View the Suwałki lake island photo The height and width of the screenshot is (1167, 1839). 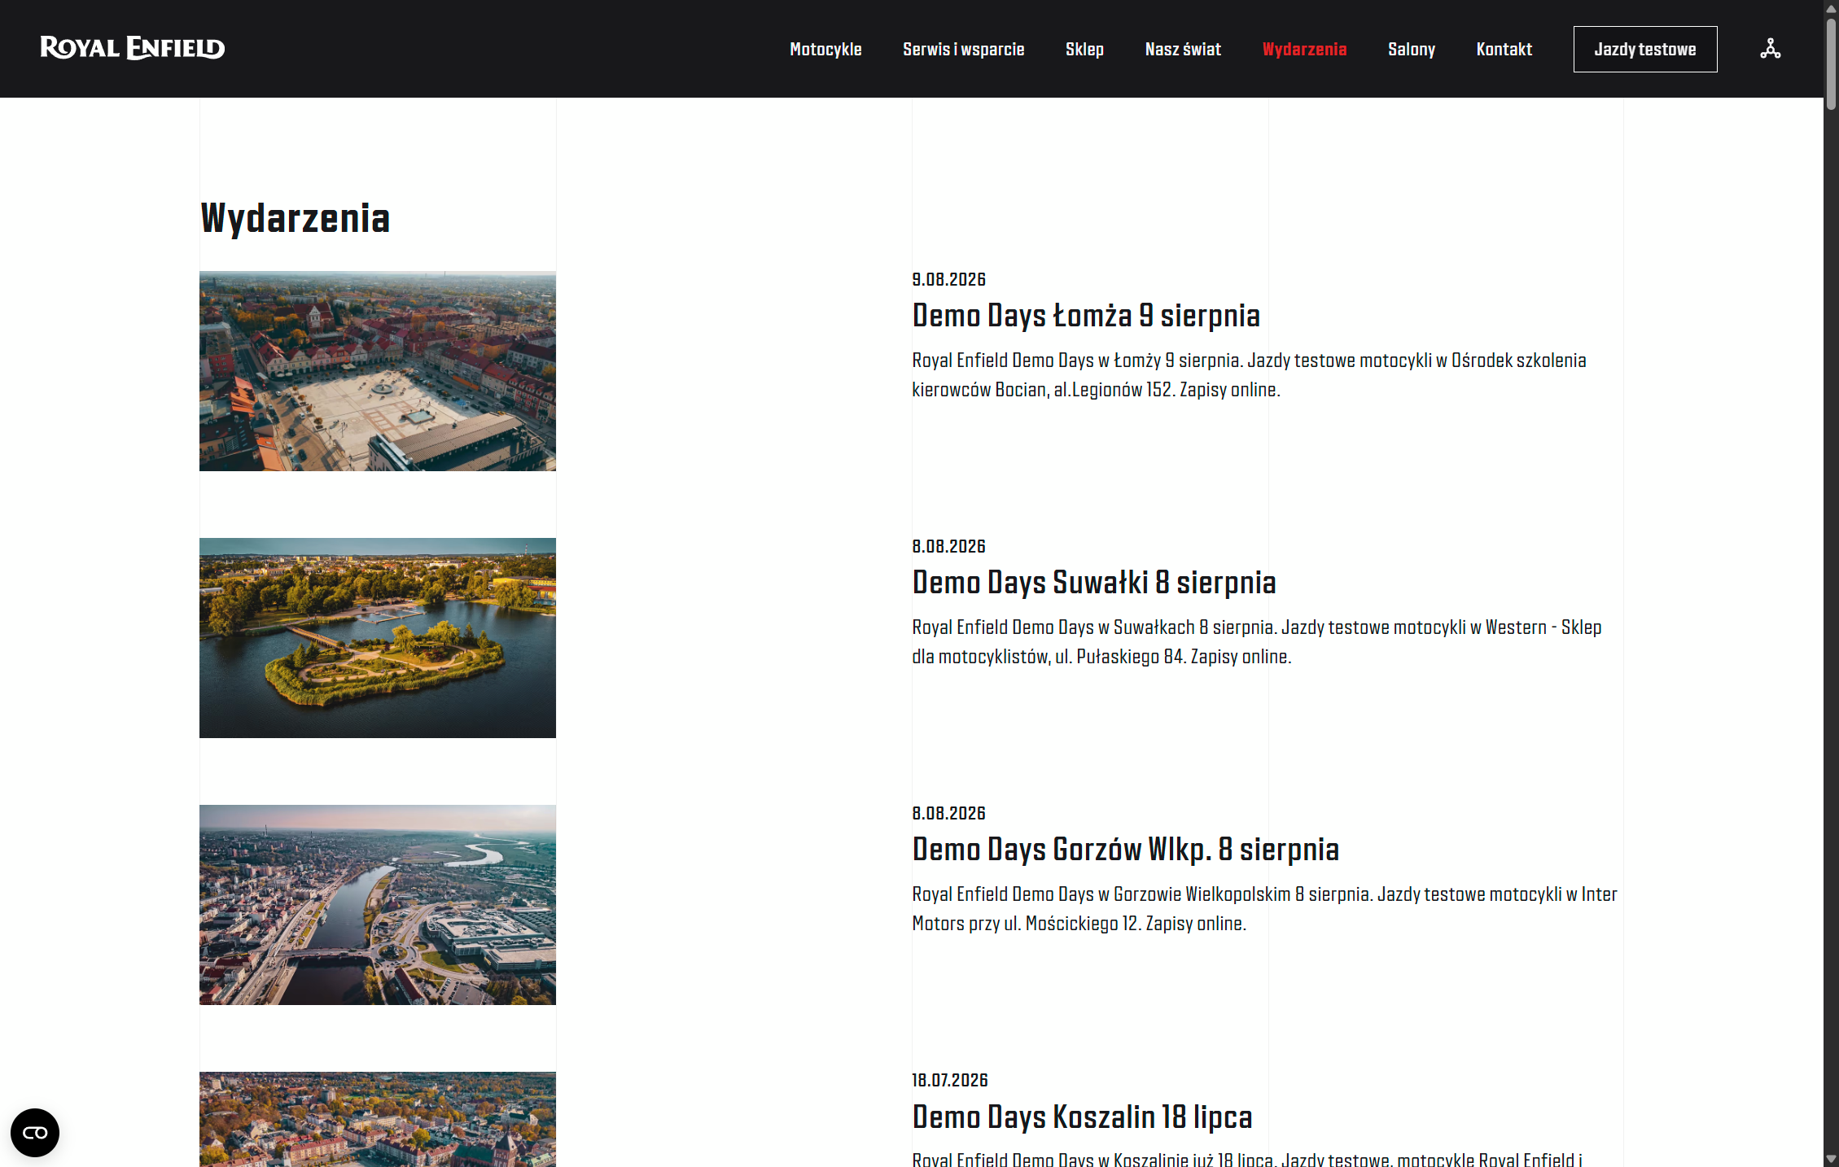click(378, 638)
